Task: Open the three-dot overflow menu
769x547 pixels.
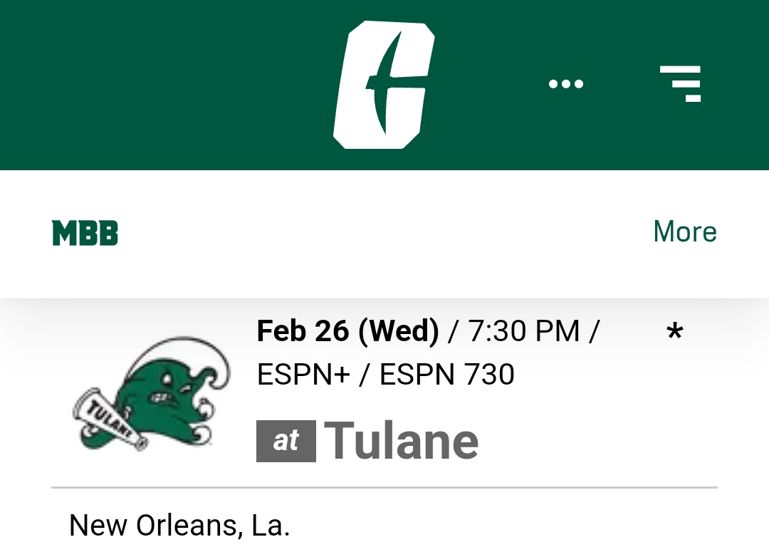Action: pos(566,84)
